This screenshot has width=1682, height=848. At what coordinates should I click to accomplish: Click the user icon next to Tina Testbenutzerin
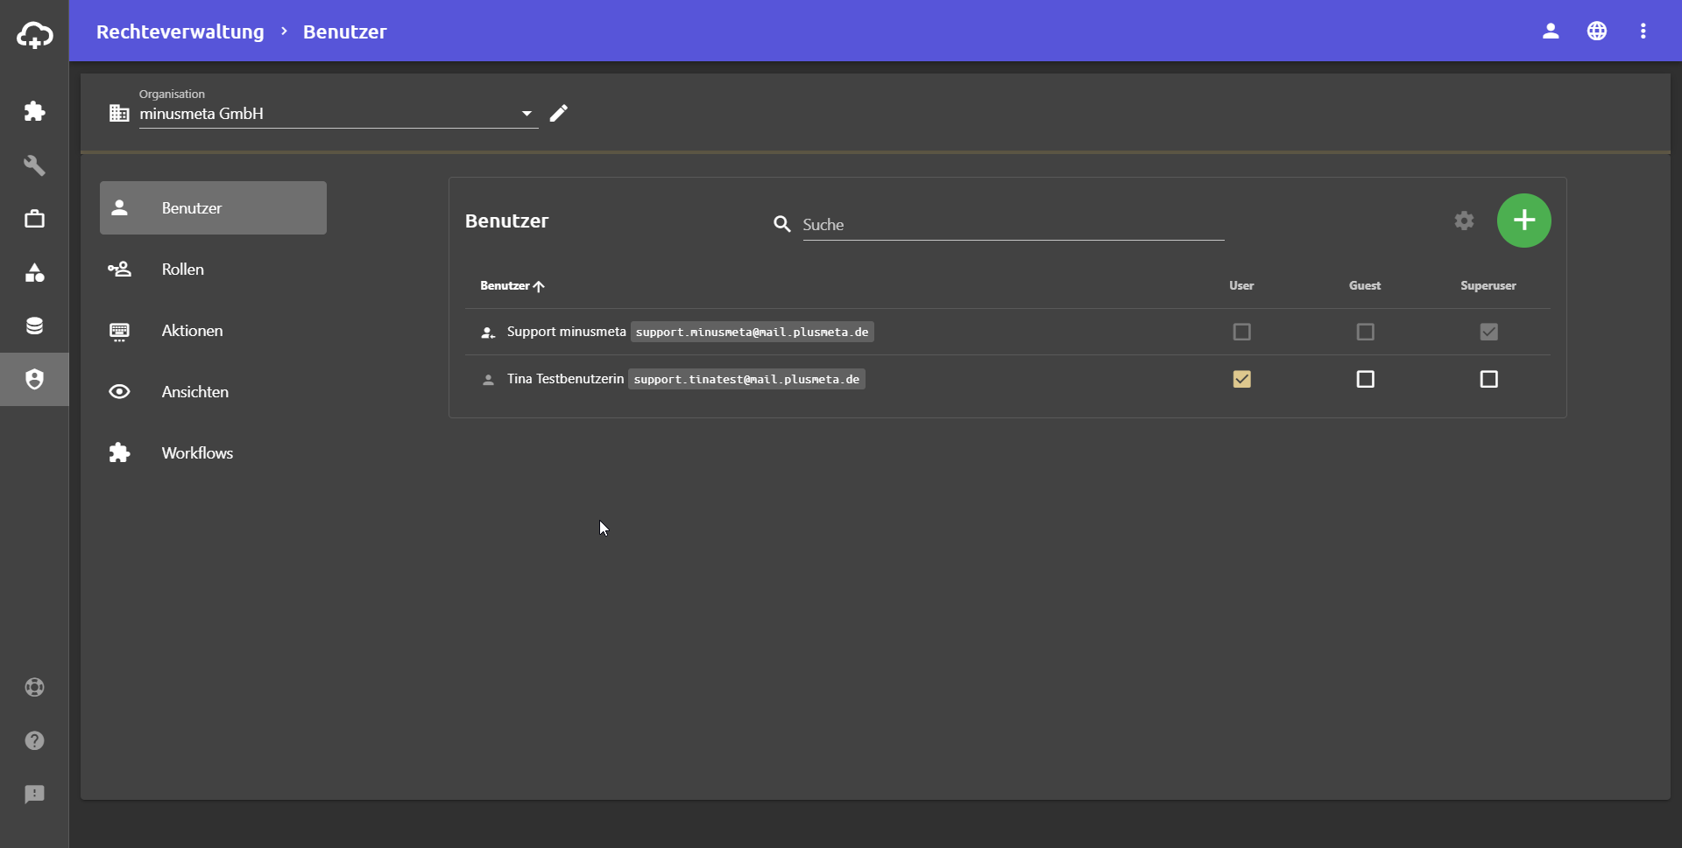tap(488, 380)
